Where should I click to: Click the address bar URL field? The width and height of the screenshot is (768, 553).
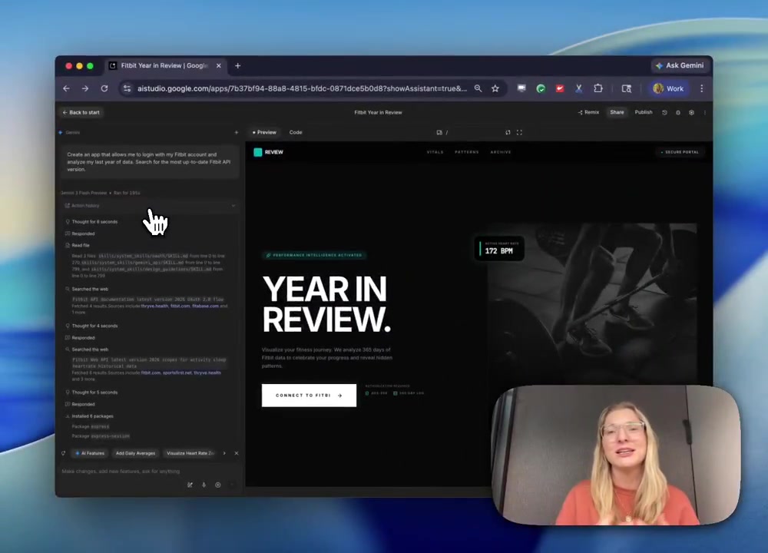[x=302, y=88]
